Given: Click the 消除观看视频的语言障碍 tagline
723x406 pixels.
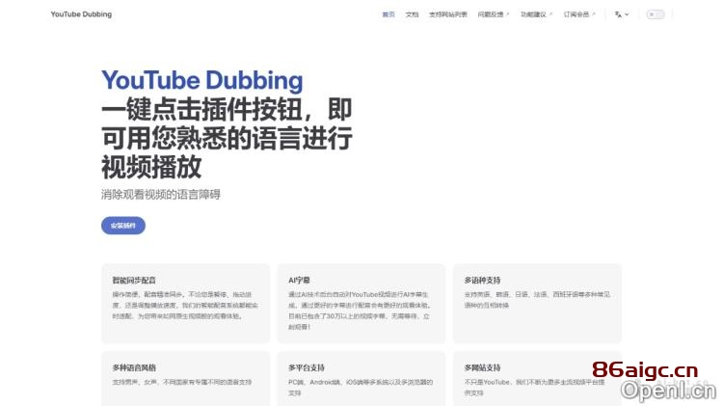Looking at the screenshot, I should (160, 194).
